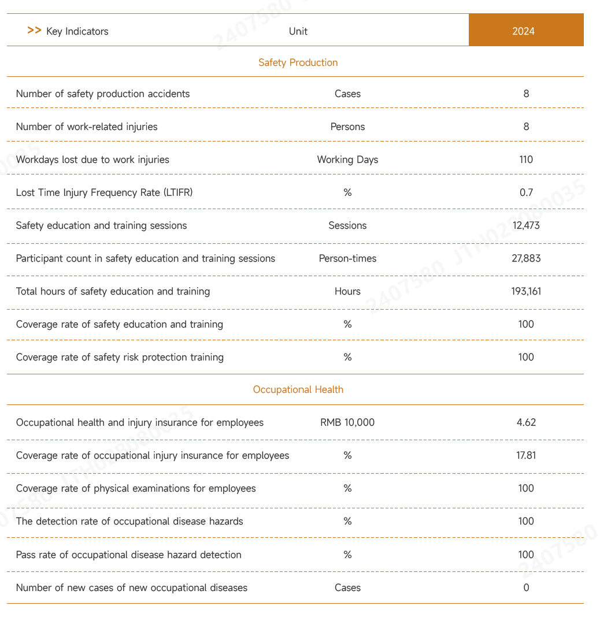Click the Person-times unit cell
Image resolution: width=600 pixels, height=617 pixels.
coord(347,258)
